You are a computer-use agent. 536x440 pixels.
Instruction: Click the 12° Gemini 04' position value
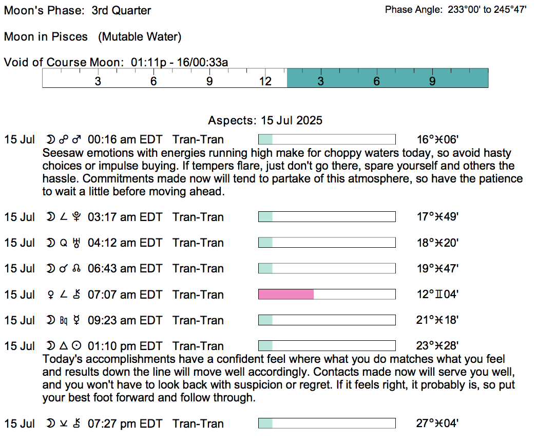[437, 295]
